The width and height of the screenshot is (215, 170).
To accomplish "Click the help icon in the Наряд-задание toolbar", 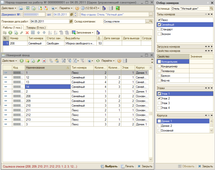I will (x=77, y=8).
